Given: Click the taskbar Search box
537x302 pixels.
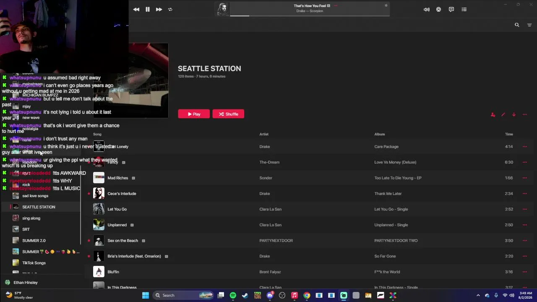Looking at the screenshot, I should [183, 295].
